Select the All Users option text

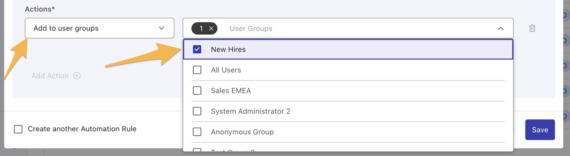point(226,70)
